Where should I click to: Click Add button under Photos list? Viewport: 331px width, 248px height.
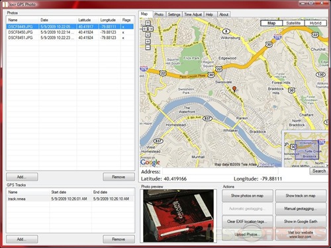(22, 177)
